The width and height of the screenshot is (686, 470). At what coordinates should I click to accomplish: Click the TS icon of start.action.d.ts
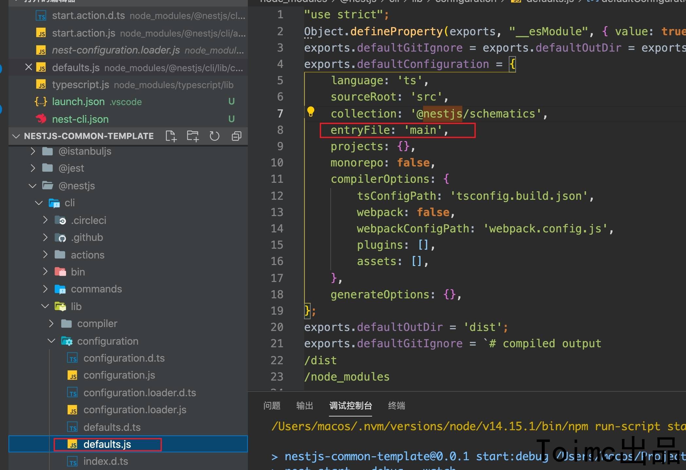(x=41, y=16)
